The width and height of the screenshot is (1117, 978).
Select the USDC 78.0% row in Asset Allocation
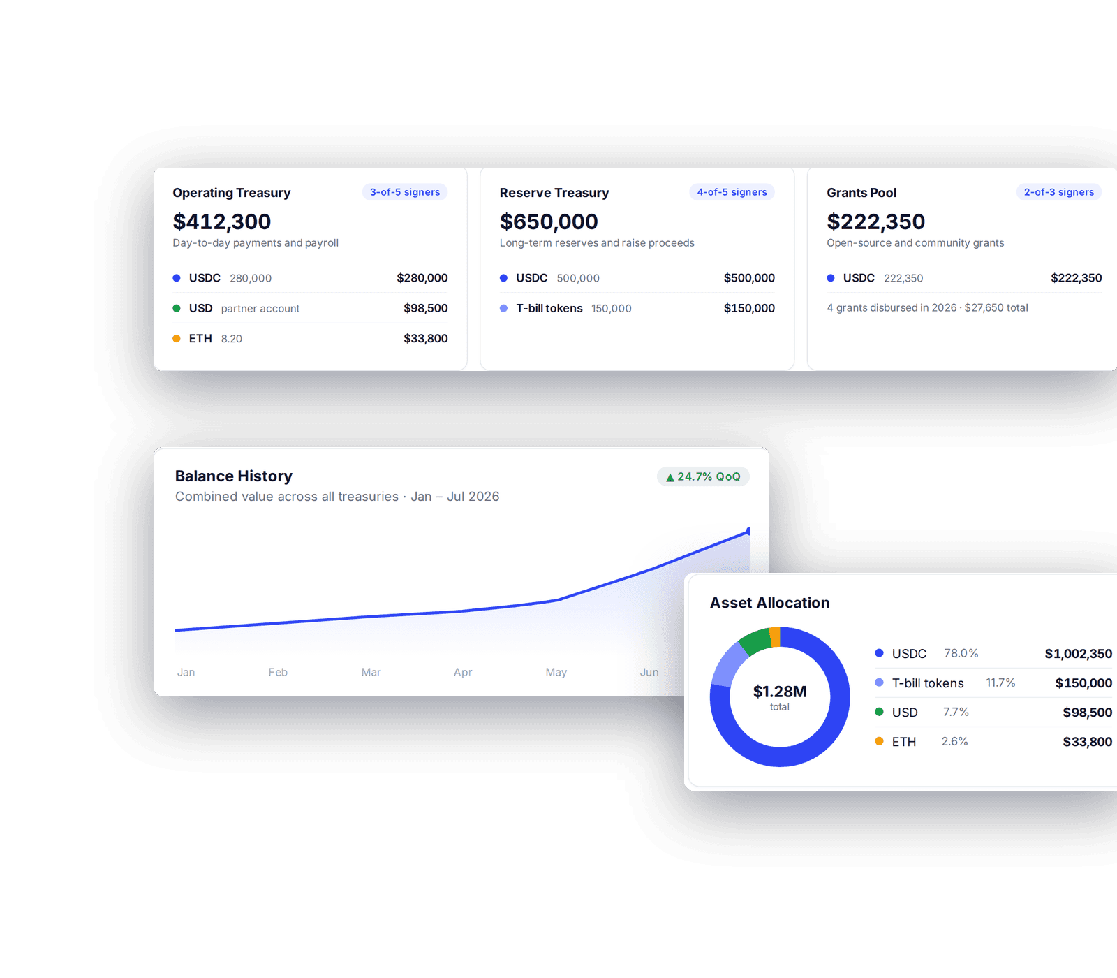(x=993, y=653)
